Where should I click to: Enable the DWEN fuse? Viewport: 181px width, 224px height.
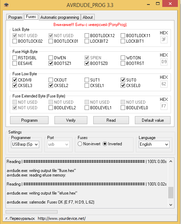[51, 58]
